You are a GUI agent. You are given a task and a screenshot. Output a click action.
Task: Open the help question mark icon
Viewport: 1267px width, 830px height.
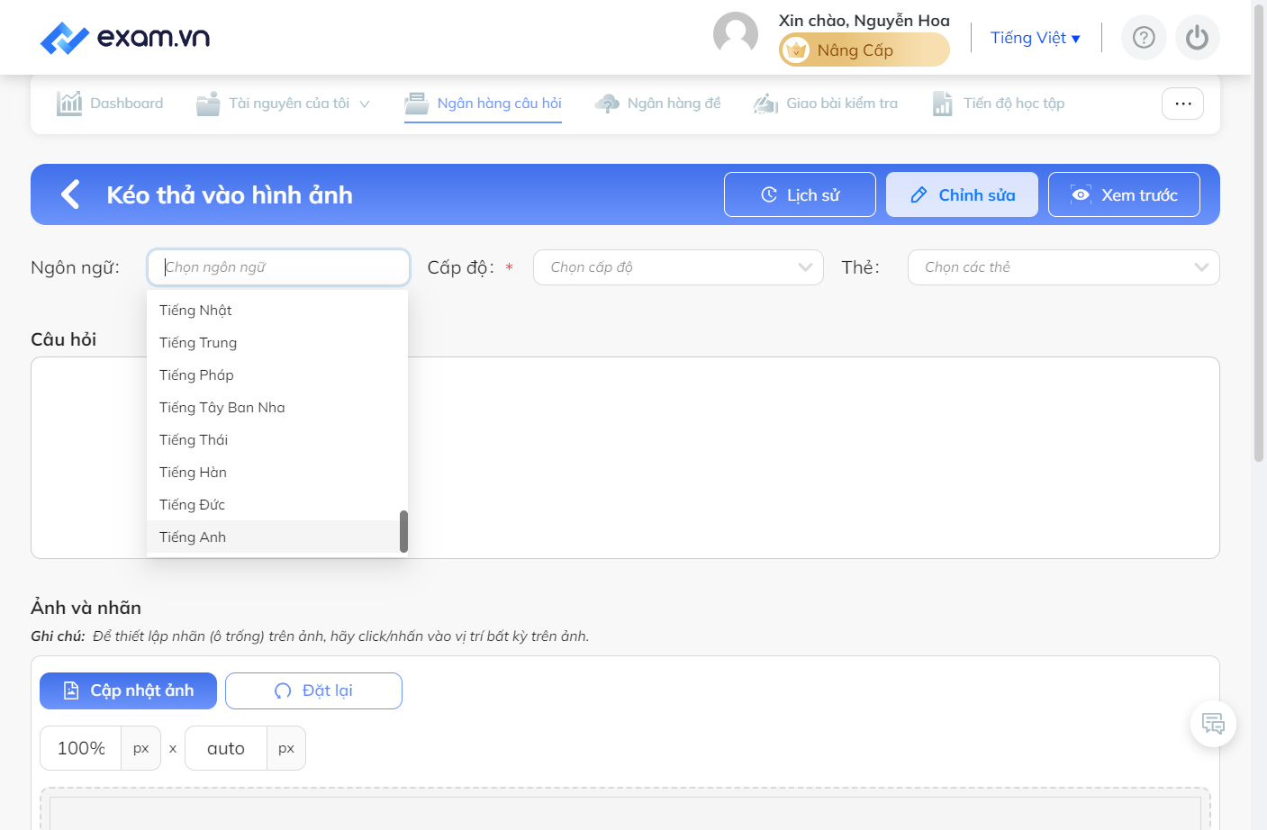point(1144,38)
